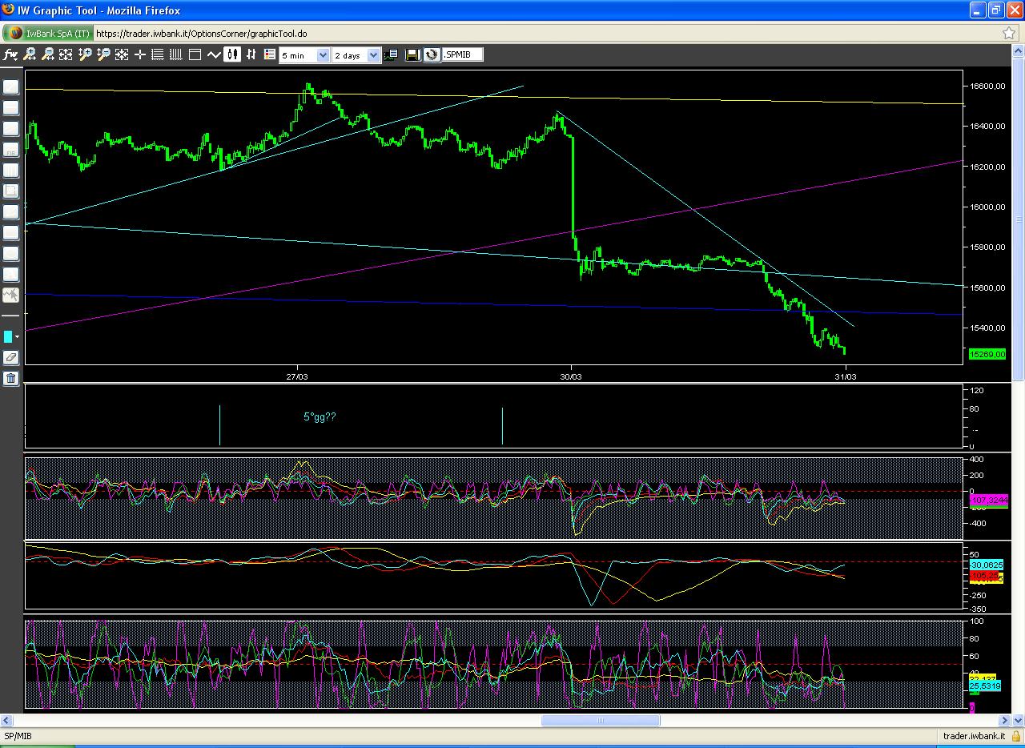
Task: Click the 15269,00 current price label
Action: [987, 354]
